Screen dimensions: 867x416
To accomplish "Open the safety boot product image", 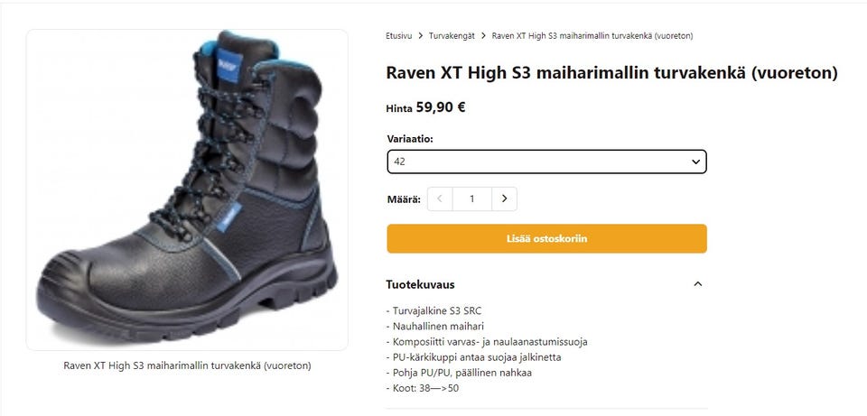I will [x=187, y=190].
